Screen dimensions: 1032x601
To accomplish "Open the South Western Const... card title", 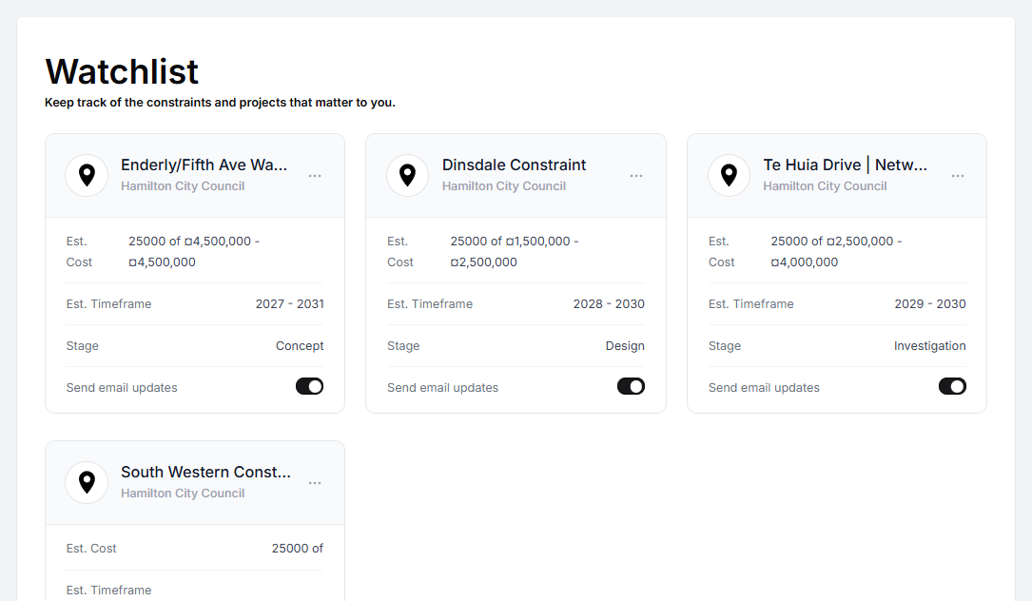I will pyautogui.click(x=205, y=472).
